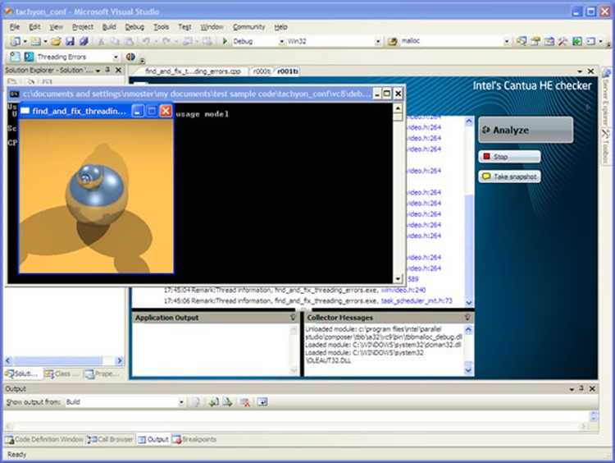Open Properties Window from the main toolbar
Screen dimensions: 615x463
tap(535, 41)
